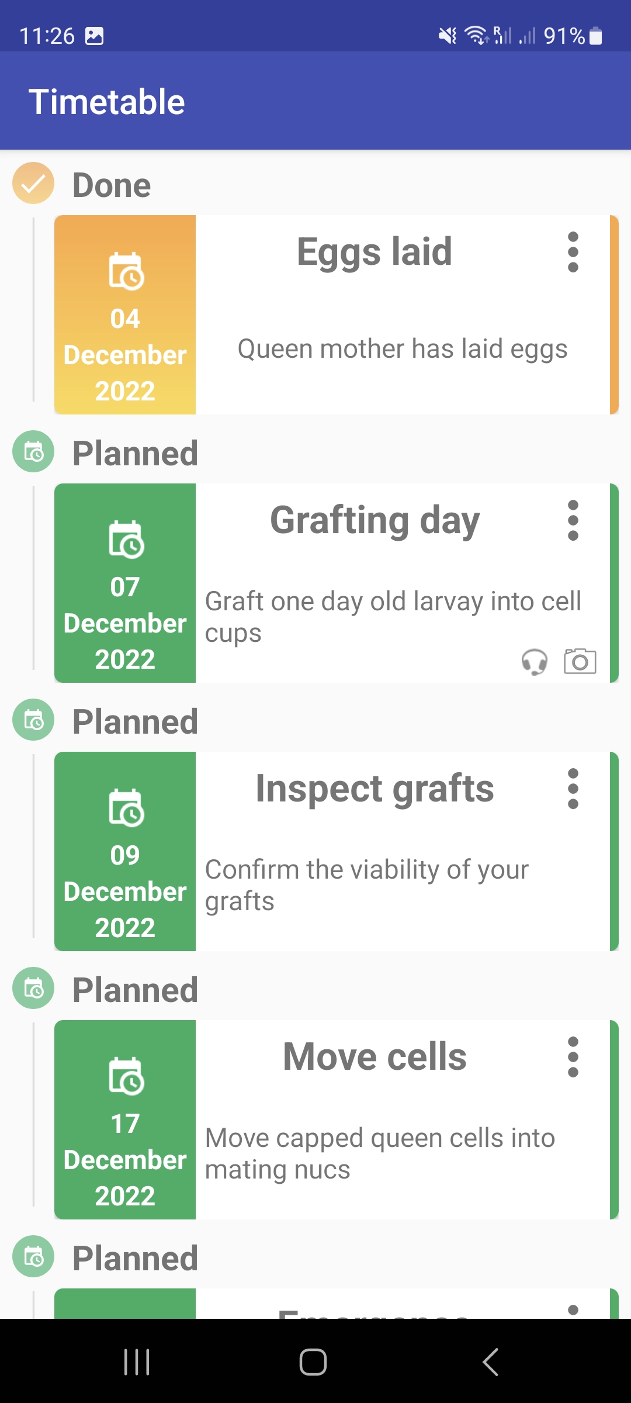This screenshot has width=631, height=1403.
Task: Tap Planned status icon above Inspect grafts
Action: click(x=33, y=720)
